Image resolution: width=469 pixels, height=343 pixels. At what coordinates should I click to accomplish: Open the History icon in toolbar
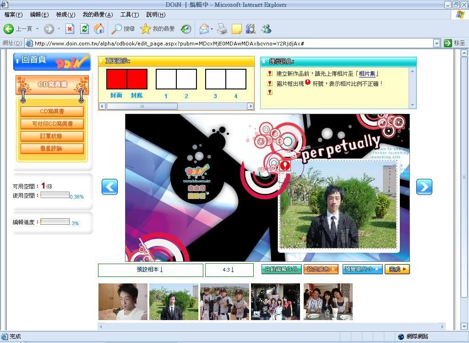[x=186, y=29]
